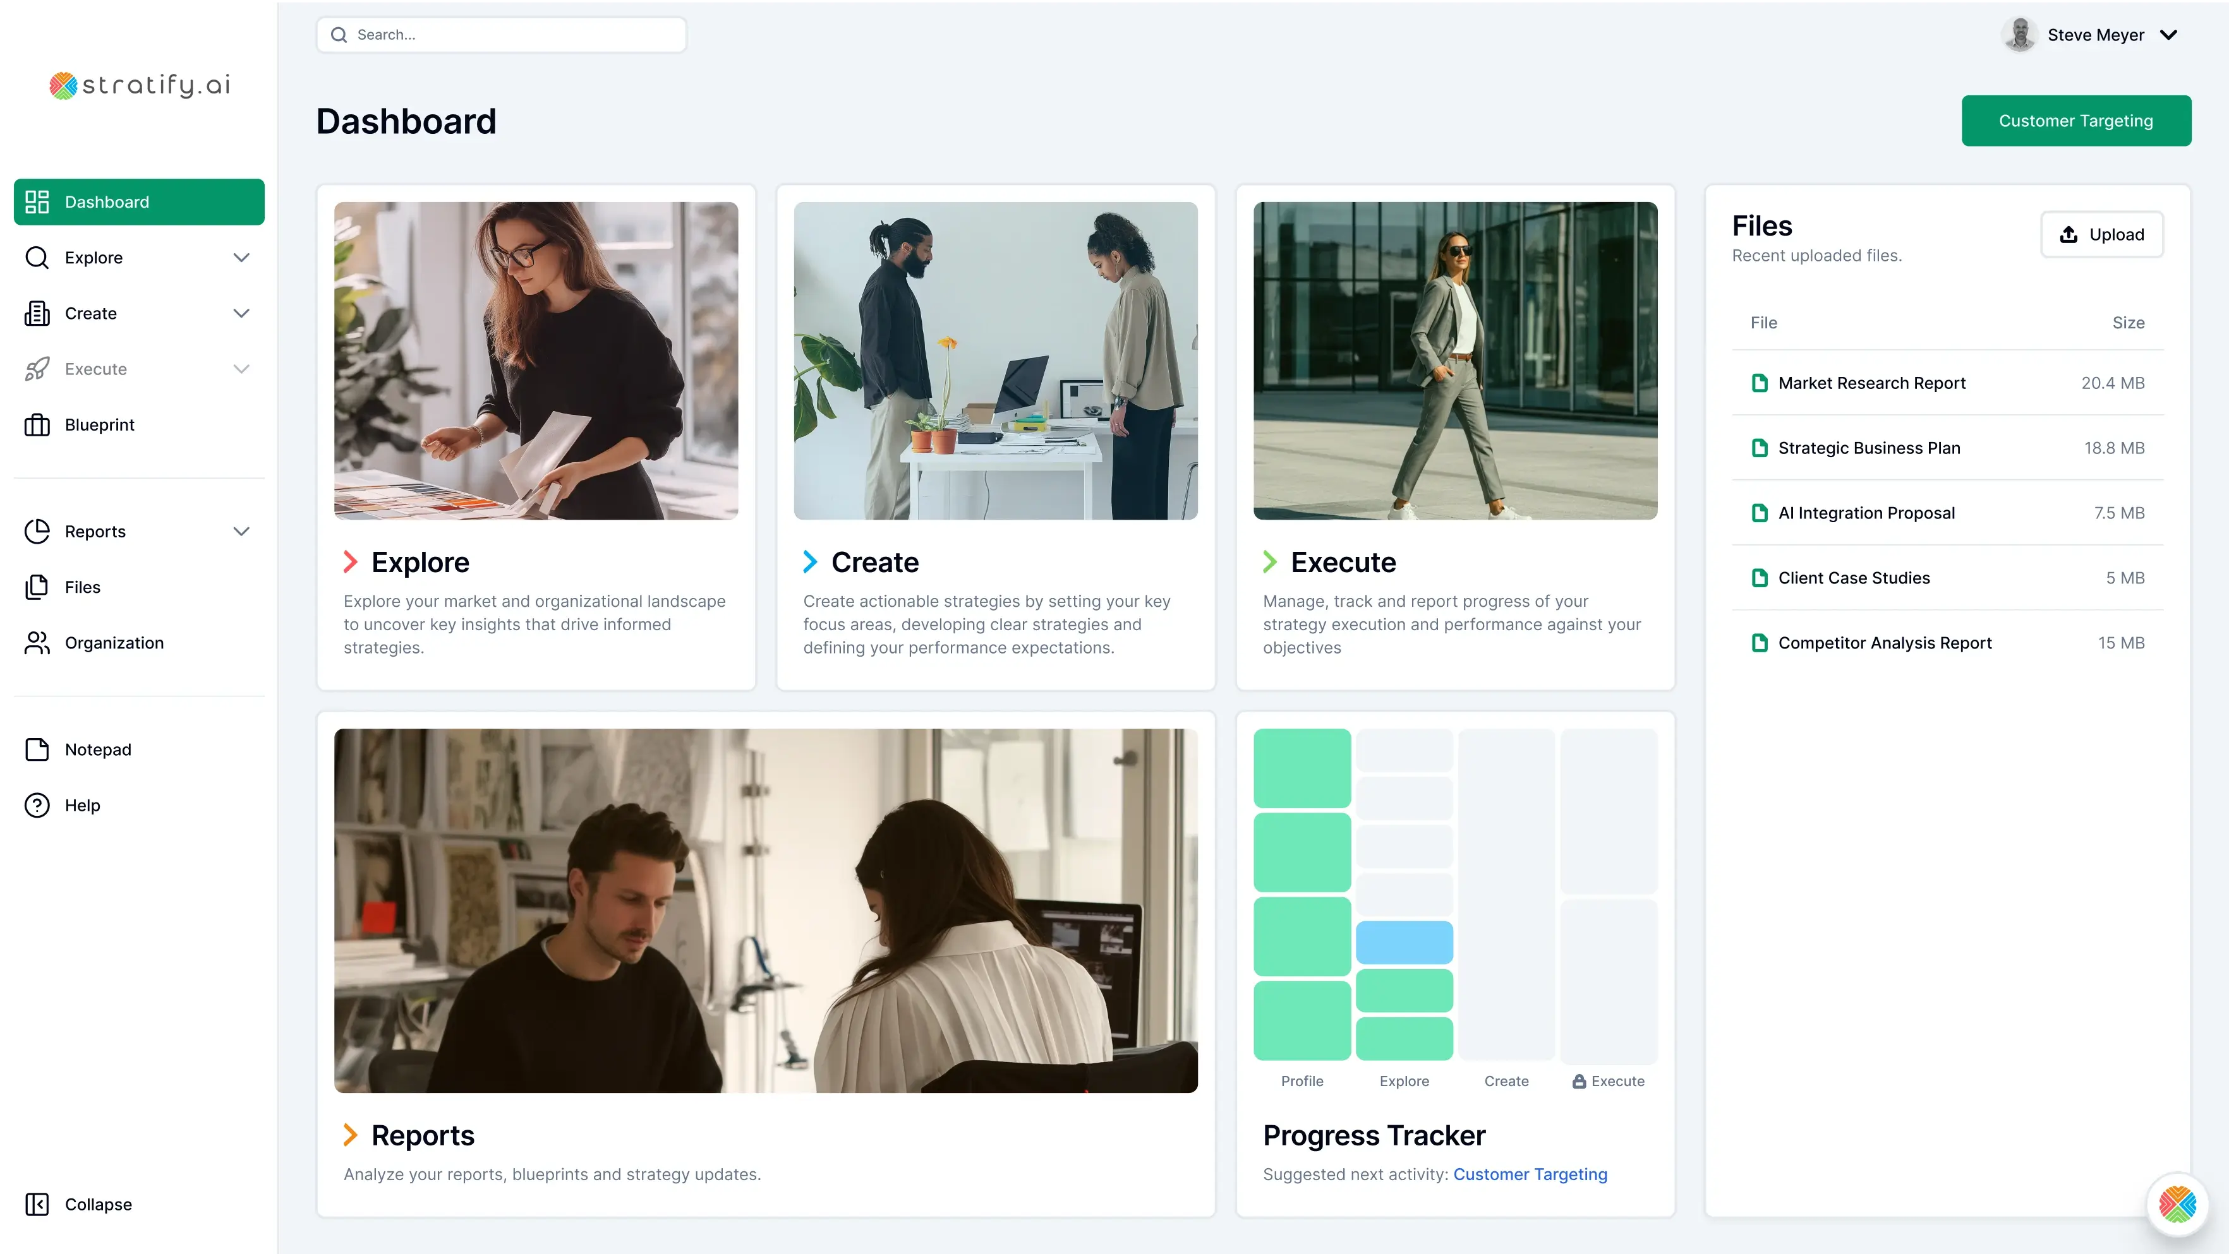Click the Organization people icon
This screenshot has width=2229, height=1254.
pyautogui.click(x=37, y=643)
